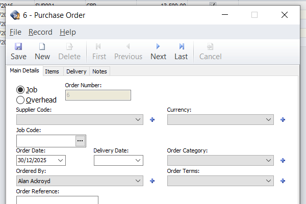Click the Save floppy disk icon
Viewport: 306px width, 204px height.
pos(18,46)
